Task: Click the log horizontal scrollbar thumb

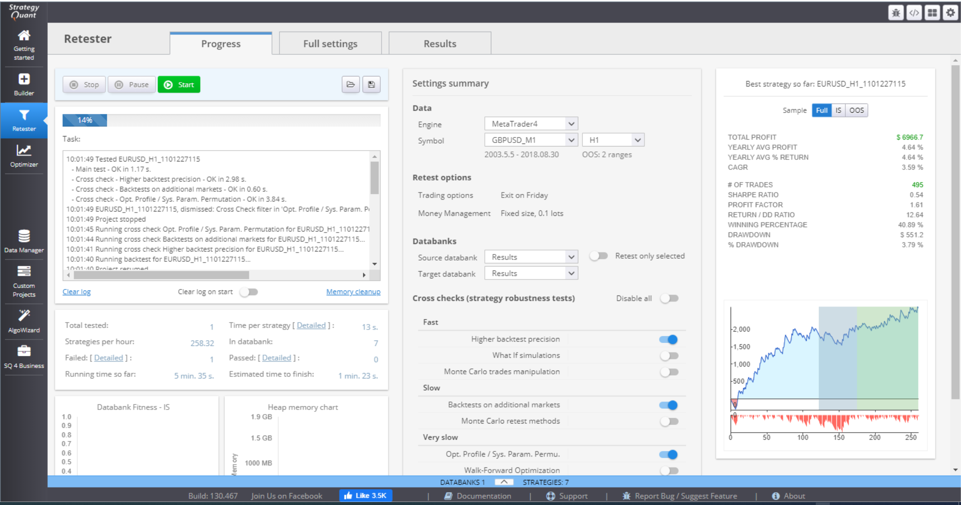Action: tap(161, 275)
